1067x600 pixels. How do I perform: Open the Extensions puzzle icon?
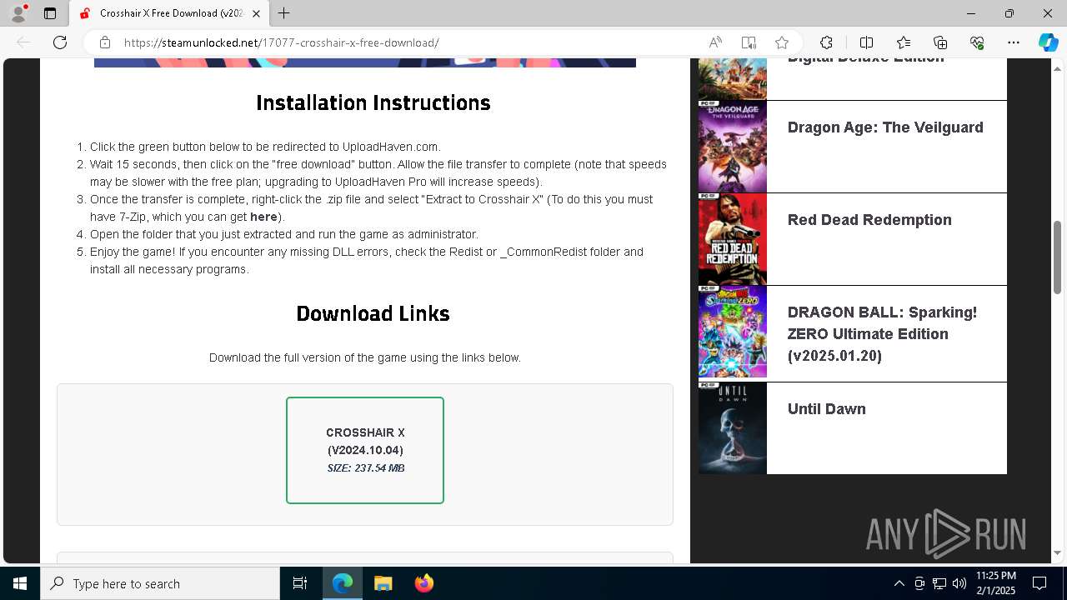tap(826, 42)
